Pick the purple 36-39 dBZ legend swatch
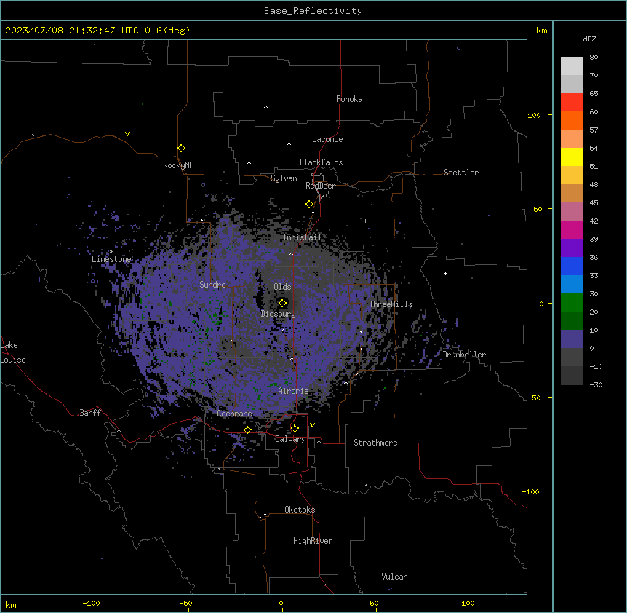This screenshot has height=613, width=627. pyautogui.click(x=572, y=248)
